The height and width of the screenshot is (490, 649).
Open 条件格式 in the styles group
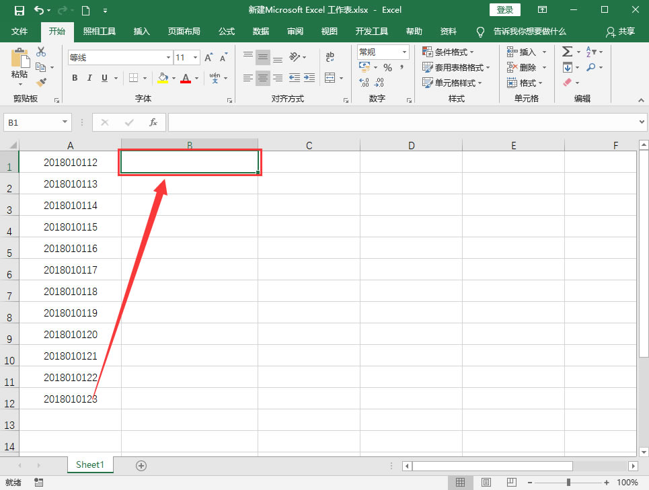[447, 52]
